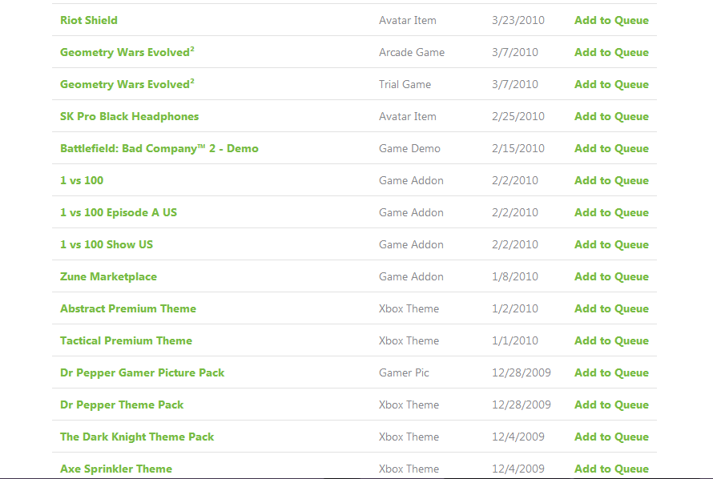Screen dimensions: 713x479
Task: Open the Zune Marketplace link
Action: [108, 277]
